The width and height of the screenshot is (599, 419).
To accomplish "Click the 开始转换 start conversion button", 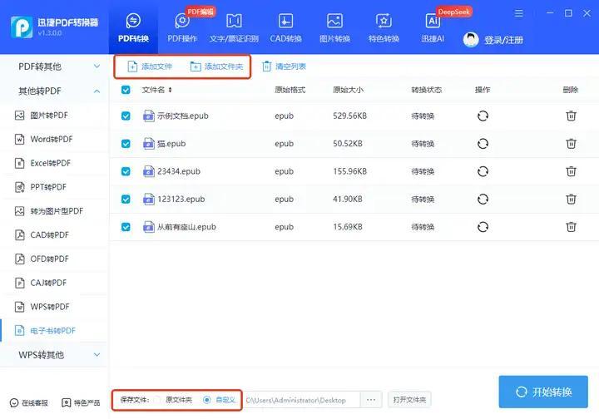I will coord(545,392).
